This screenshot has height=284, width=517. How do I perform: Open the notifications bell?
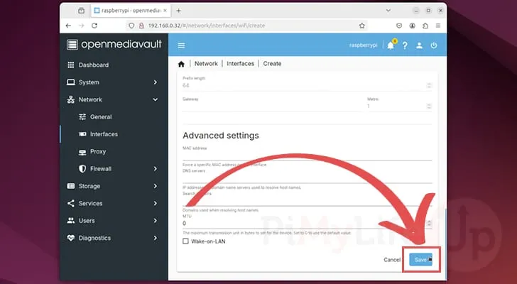coord(391,45)
